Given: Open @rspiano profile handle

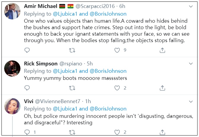Looking at the screenshot, I should [72, 63].
